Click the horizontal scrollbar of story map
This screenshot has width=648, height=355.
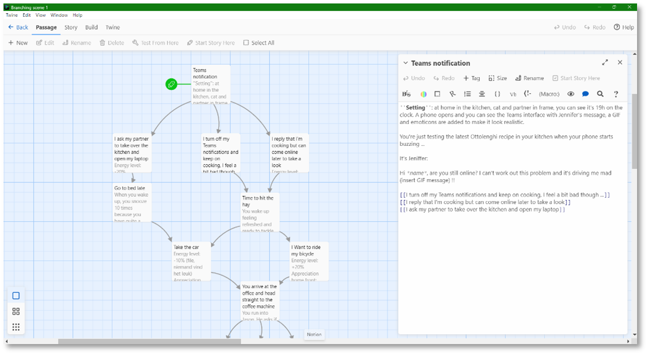click(x=149, y=341)
